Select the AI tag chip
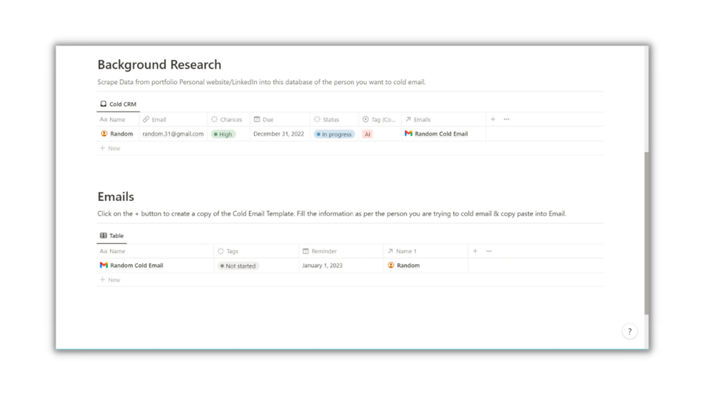Viewport: 705px width, 396px height. 368,135
